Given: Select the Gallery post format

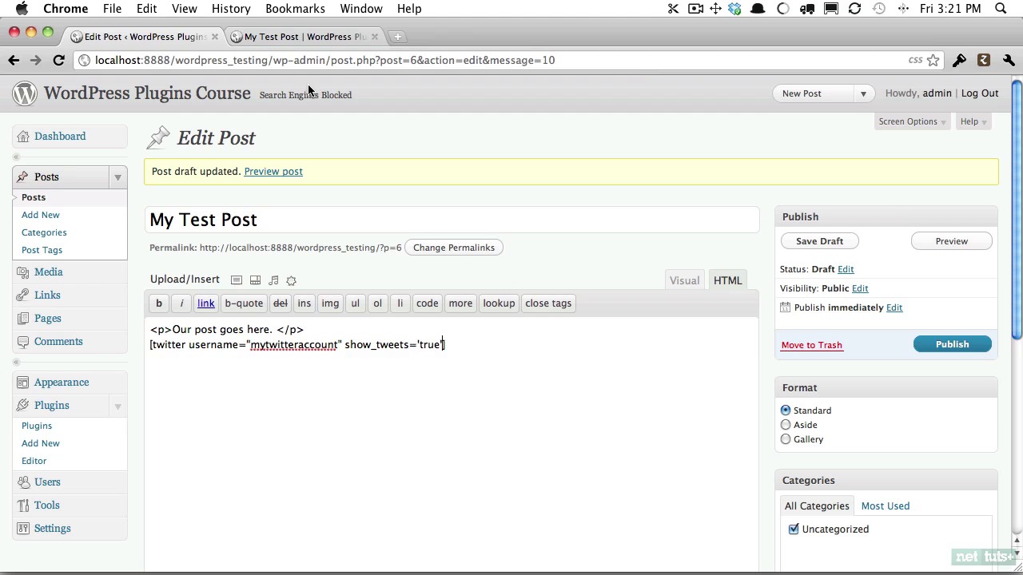Looking at the screenshot, I should (786, 439).
